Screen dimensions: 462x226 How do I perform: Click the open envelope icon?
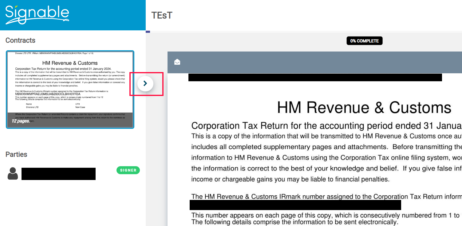177,62
